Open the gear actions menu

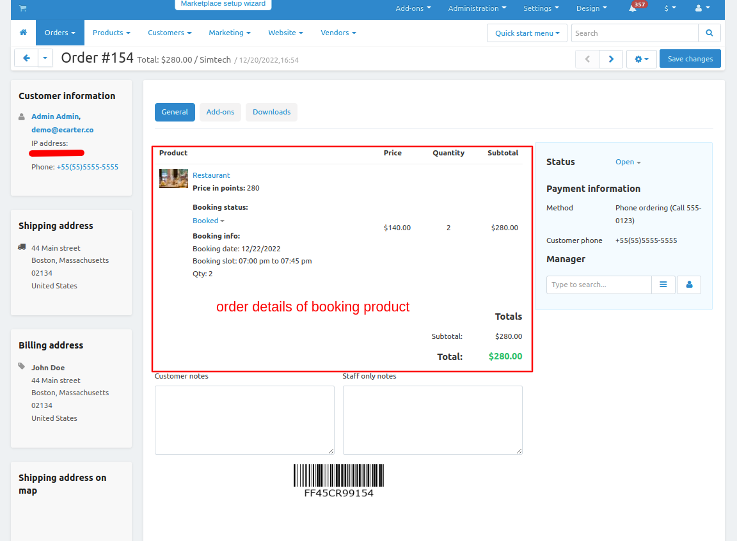(x=641, y=59)
